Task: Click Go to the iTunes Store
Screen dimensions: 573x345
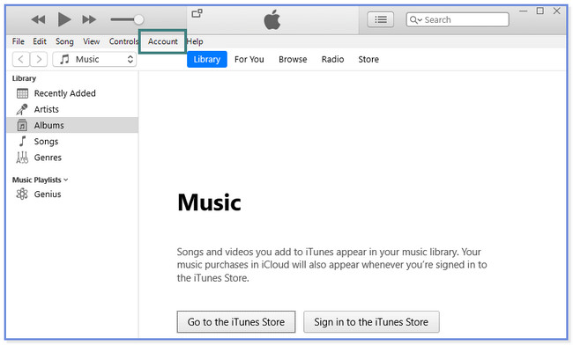Action: tap(236, 321)
